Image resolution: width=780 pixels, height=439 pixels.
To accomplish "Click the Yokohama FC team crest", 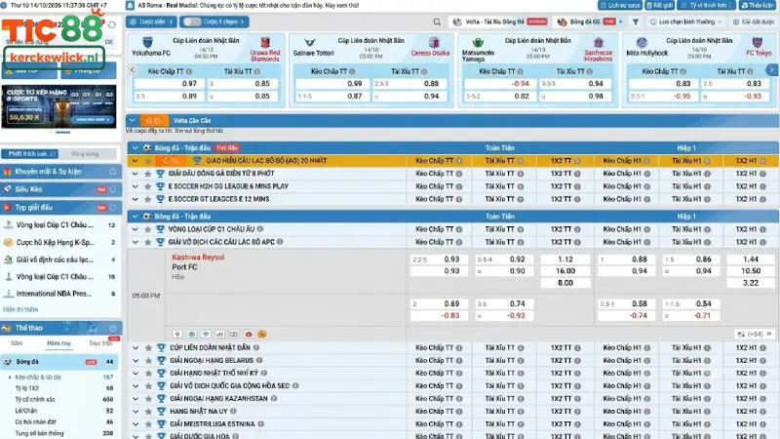I will pyautogui.click(x=148, y=42).
